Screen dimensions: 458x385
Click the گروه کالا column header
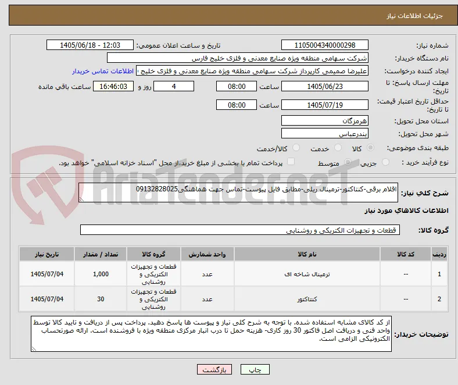click(153, 254)
